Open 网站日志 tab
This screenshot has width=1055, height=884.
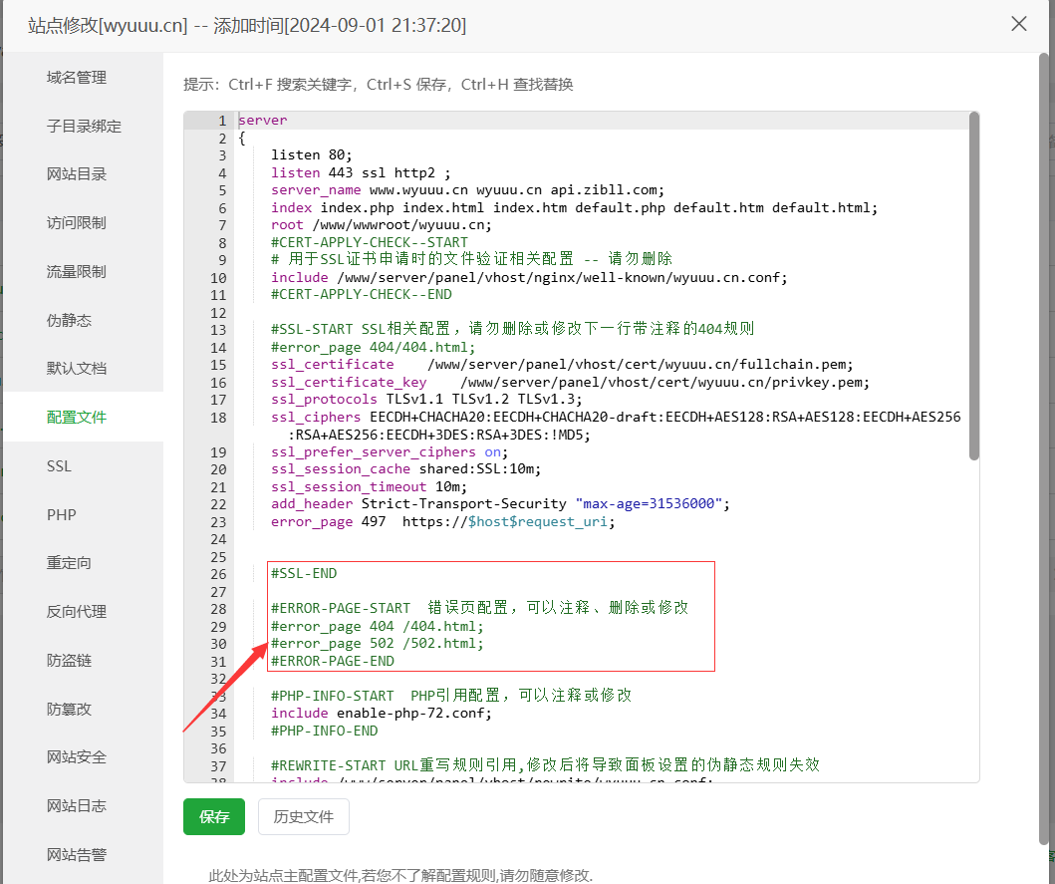tap(77, 805)
